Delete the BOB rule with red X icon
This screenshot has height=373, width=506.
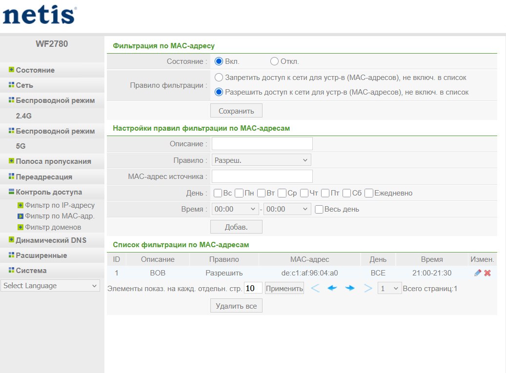coord(487,273)
